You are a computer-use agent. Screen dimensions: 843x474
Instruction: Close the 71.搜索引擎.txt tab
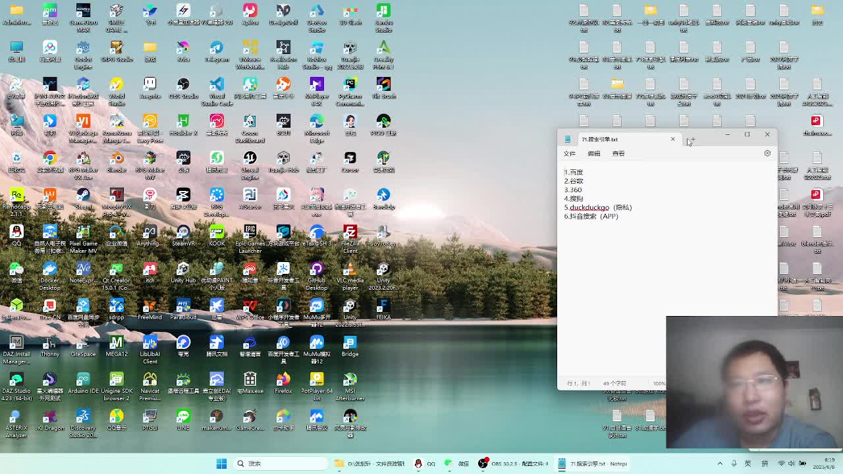[672, 139]
